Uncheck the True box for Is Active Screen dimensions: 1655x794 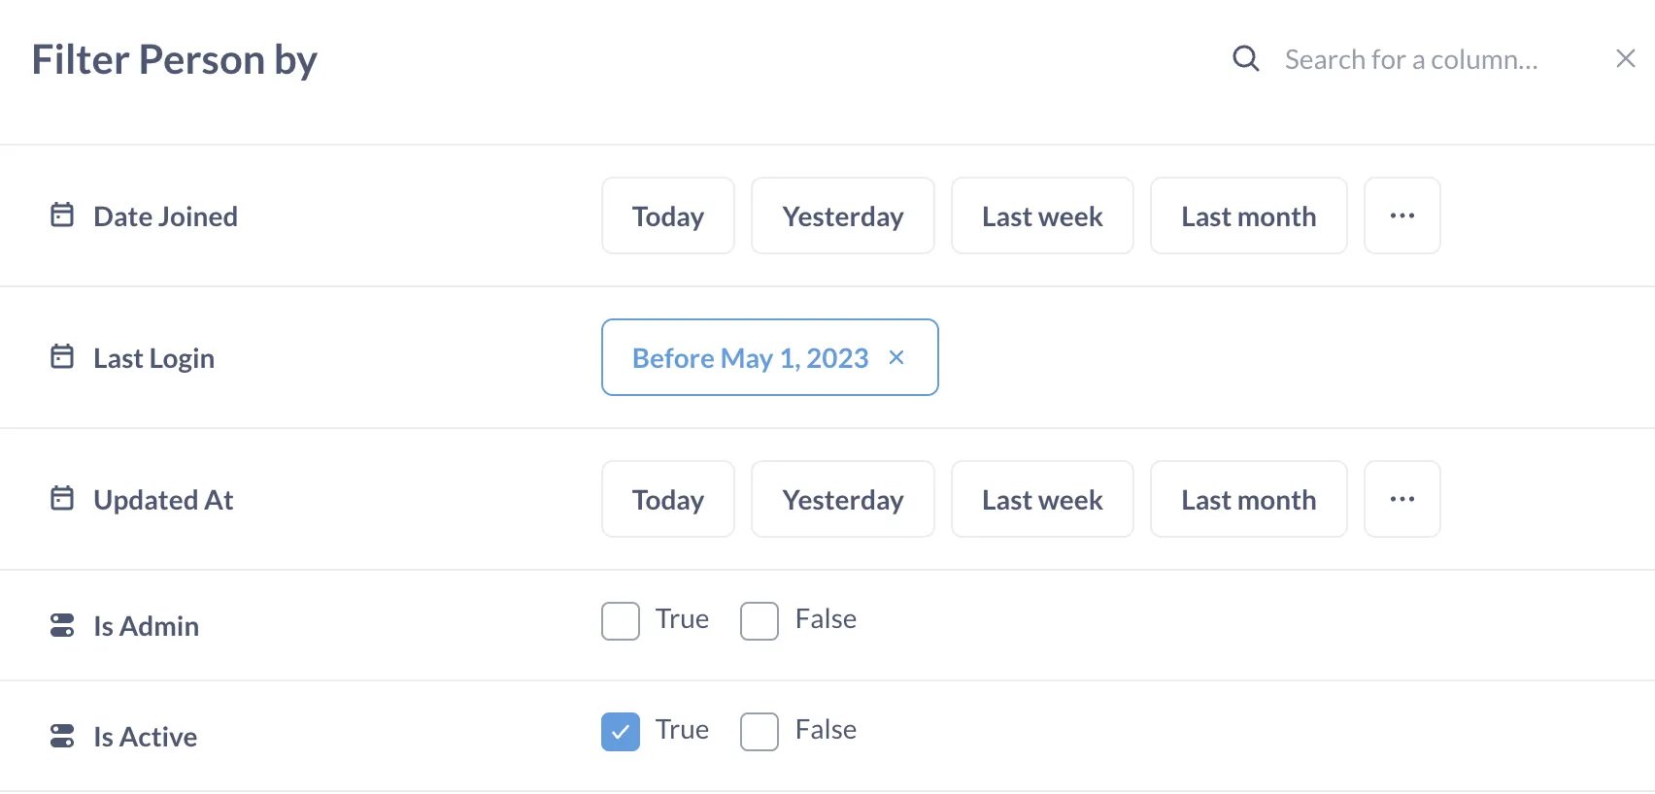pos(621,732)
